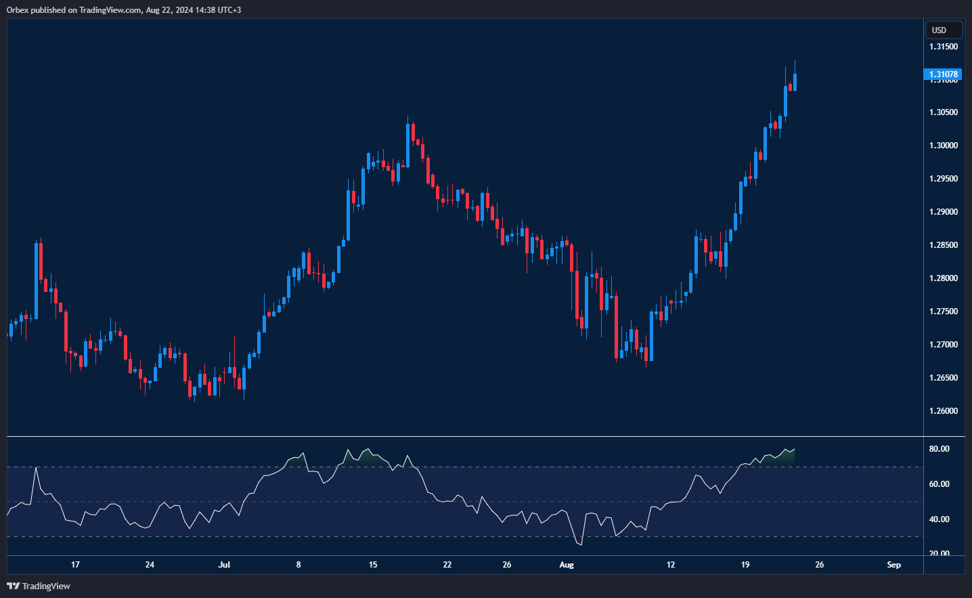The width and height of the screenshot is (972, 598).
Task: Open options on the vertical price scale
Action: click(x=944, y=271)
